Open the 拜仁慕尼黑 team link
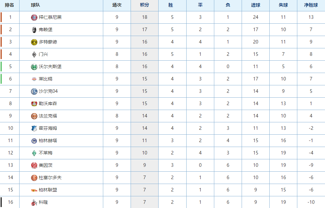The height and width of the screenshot is (208, 325). click(x=50, y=17)
